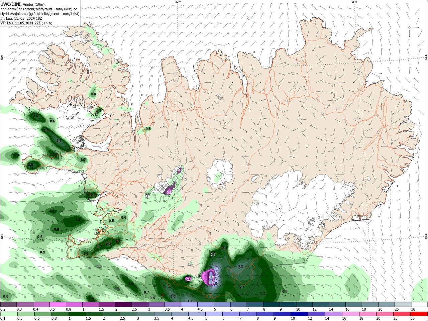Screen dimensions: 428x321
Task: Select the light pink lower swatch labeled 16
Action: pos(350,314)
